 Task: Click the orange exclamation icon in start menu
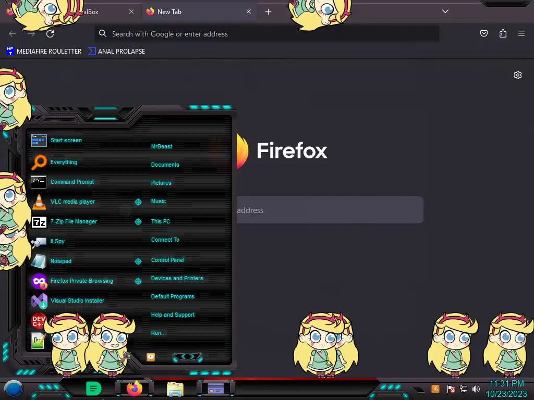(151, 357)
